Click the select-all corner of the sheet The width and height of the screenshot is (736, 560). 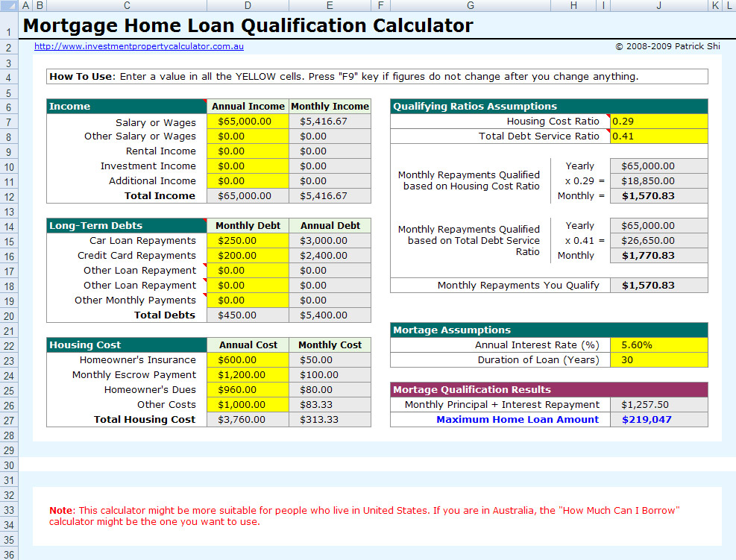(9, 6)
